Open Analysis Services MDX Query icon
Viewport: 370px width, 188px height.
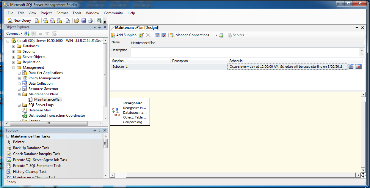(x=46, y=20)
